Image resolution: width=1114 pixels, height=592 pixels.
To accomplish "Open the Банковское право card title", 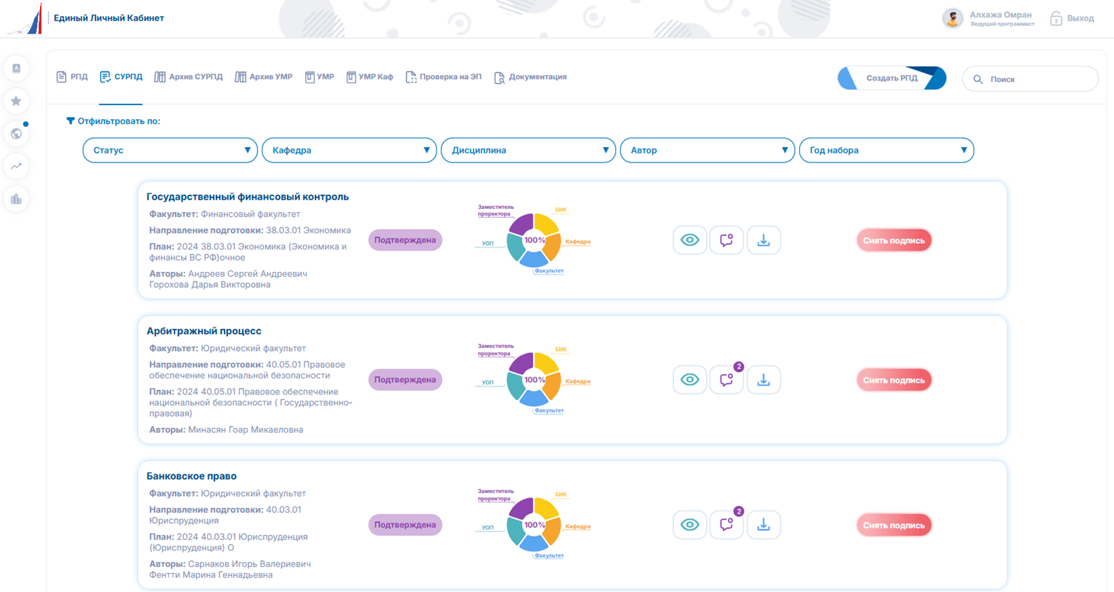I will (192, 476).
